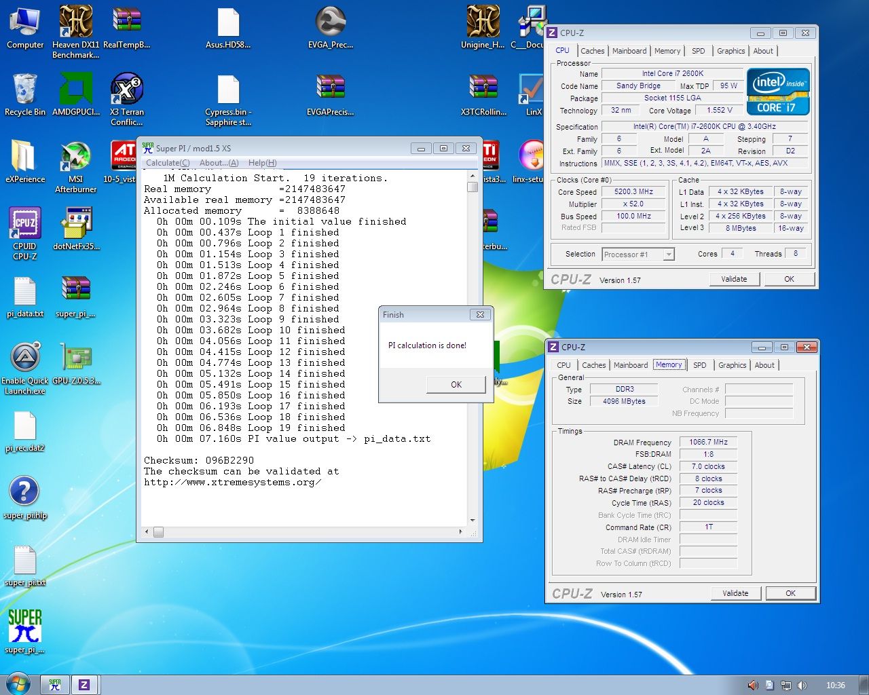Open the super_pi archive icon

point(76,296)
